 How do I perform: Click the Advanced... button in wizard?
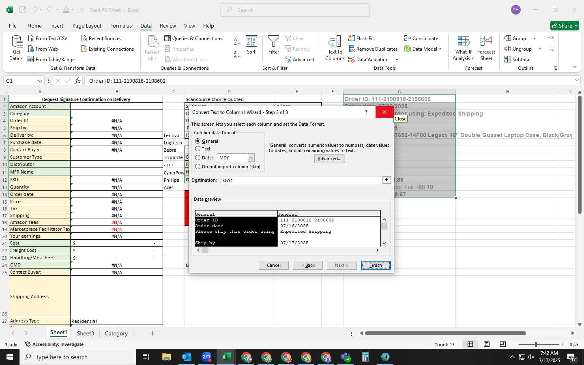[x=329, y=159]
